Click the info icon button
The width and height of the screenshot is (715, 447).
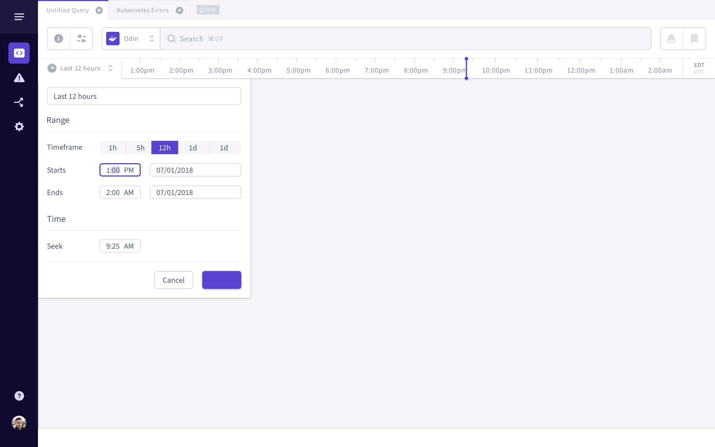click(58, 39)
